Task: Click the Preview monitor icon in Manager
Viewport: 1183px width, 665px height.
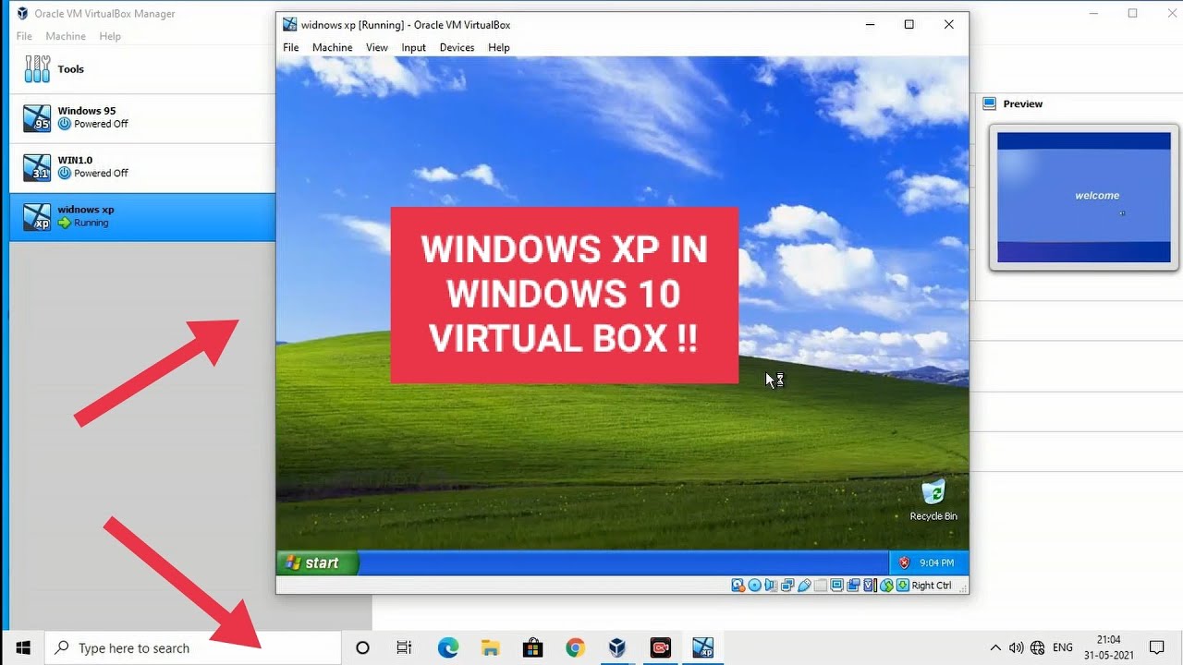Action: pyautogui.click(x=990, y=103)
